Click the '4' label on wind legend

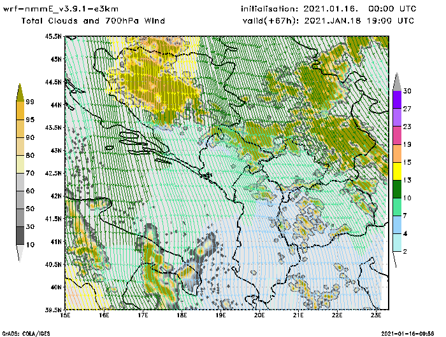click(405, 233)
